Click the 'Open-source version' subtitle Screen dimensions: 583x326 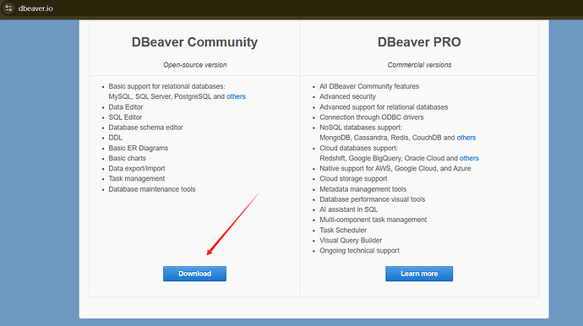195,65
